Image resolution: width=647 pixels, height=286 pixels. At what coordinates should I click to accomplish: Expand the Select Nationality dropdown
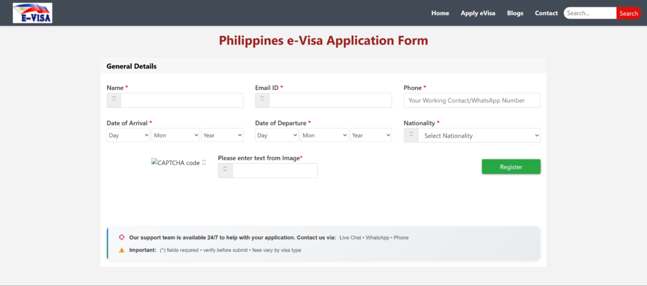(479, 135)
